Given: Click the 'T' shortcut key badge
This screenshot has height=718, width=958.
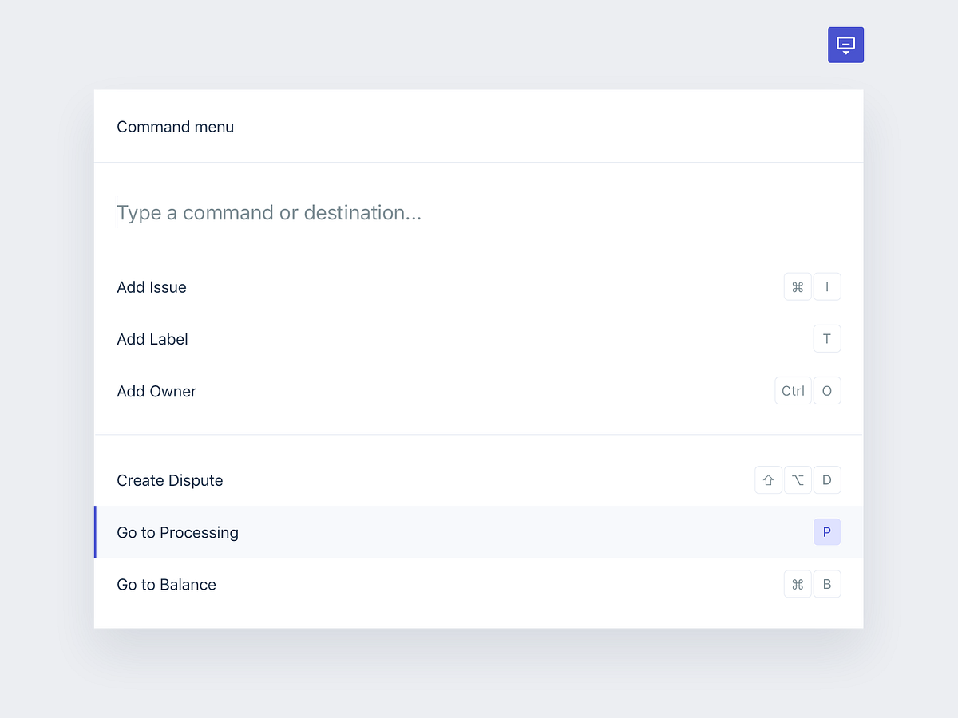Looking at the screenshot, I should click(x=827, y=339).
